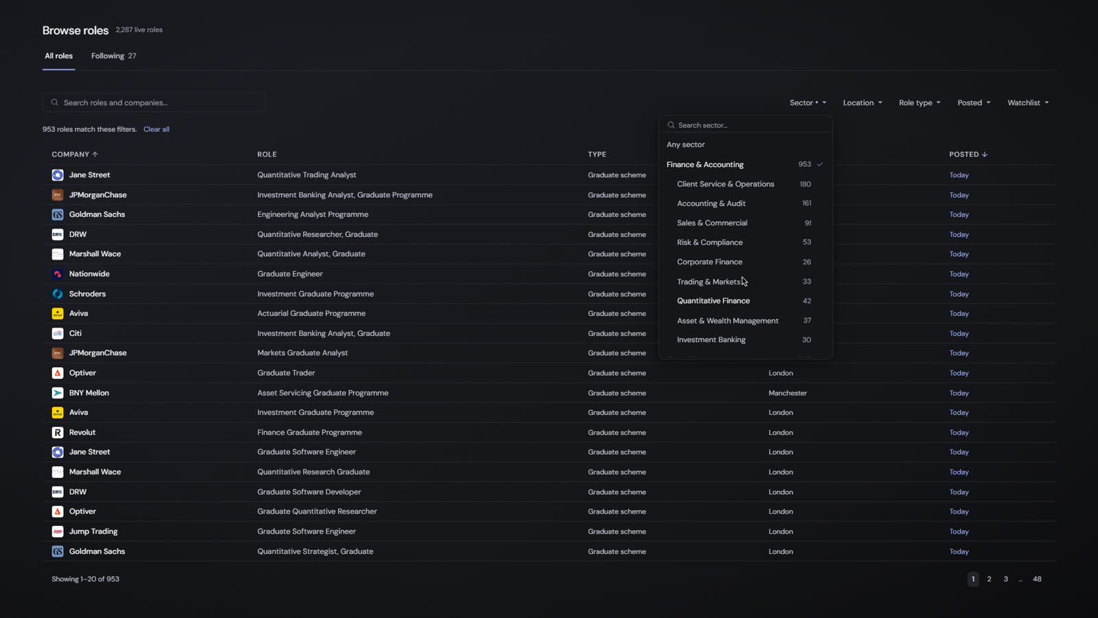Open the Sector filter dropdown
Screen dimensions: 1098x618
click(x=808, y=103)
